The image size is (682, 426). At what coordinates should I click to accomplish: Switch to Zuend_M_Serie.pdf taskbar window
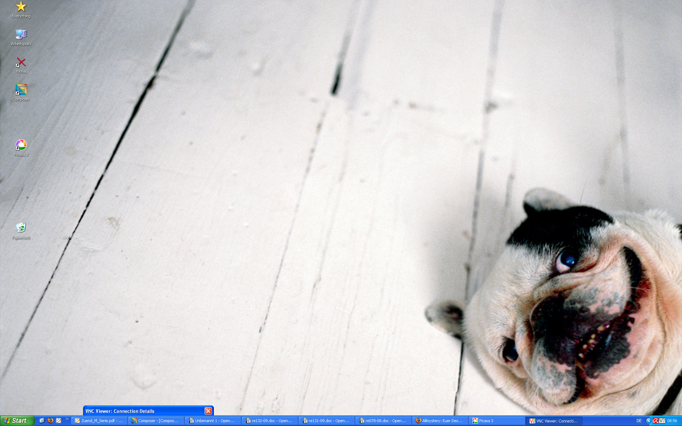(x=99, y=421)
